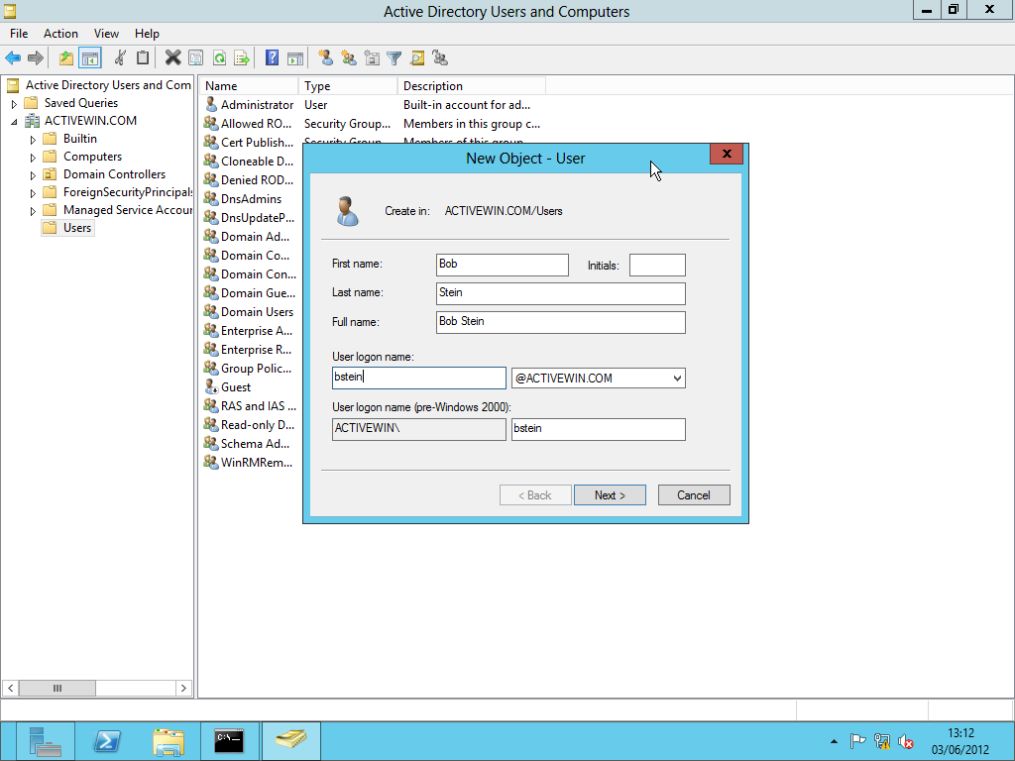Image resolution: width=1015 pixels, height=761 pixels.
Task: Click the Export List toolbar icon
Action: pos(242,58)
